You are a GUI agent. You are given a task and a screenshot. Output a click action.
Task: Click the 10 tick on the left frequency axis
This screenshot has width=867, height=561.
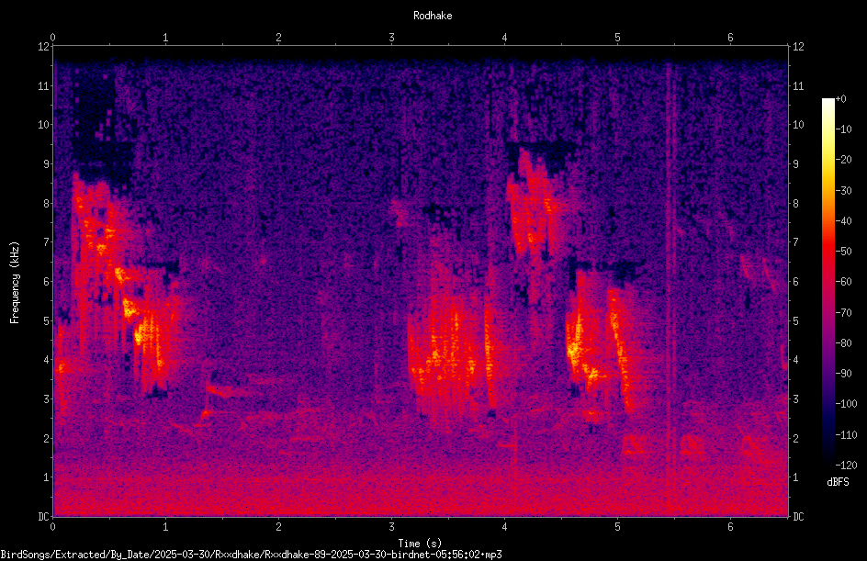pyautogui.click(x=43, y=125)
